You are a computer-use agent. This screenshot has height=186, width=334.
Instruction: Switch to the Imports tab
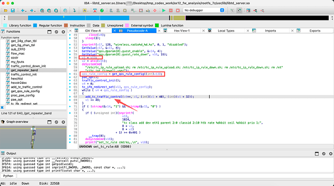[x=271, y=31]
